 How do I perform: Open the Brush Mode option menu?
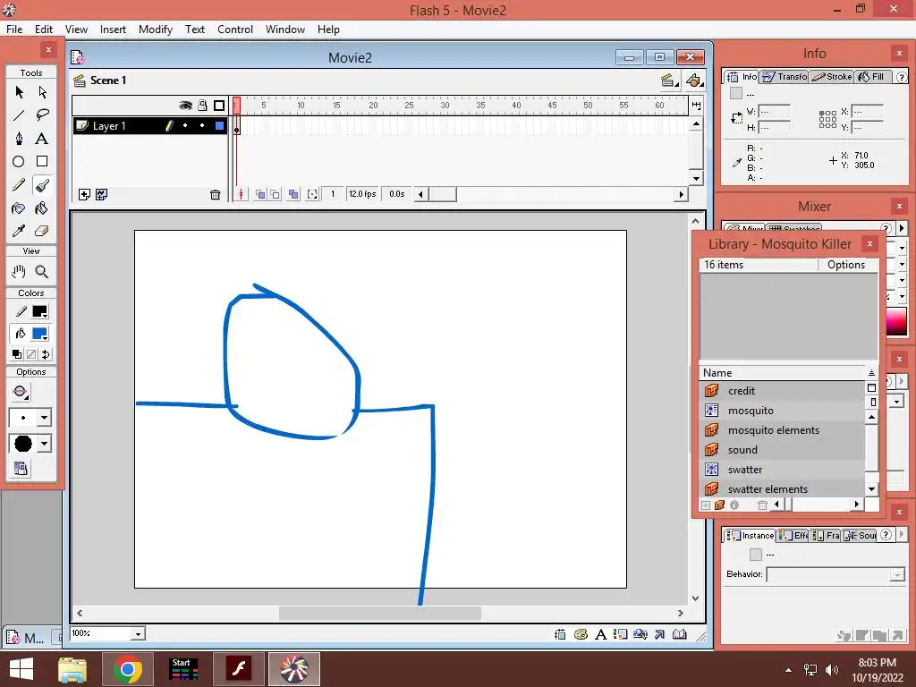click(x=21, y=392)
